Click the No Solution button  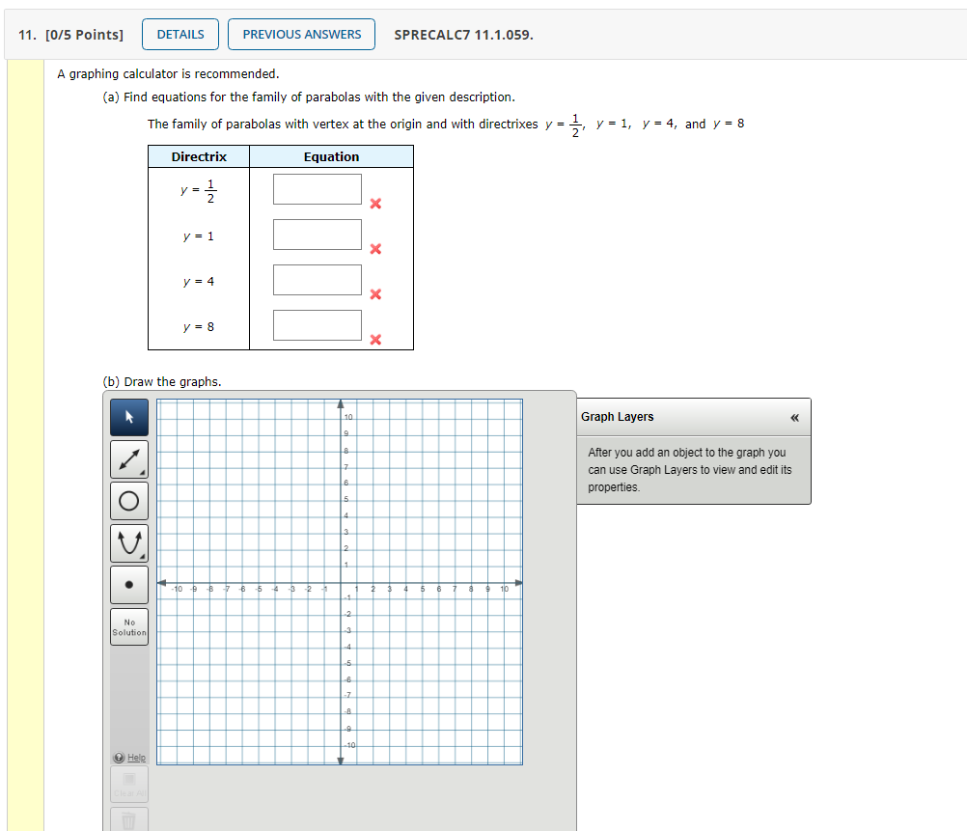129,626
